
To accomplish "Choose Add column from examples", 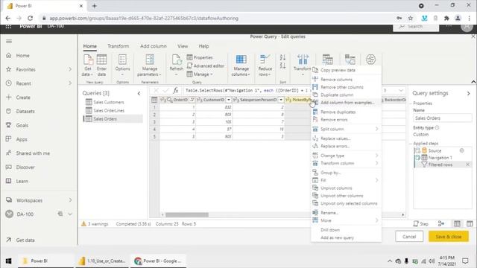I will [347, 103].
